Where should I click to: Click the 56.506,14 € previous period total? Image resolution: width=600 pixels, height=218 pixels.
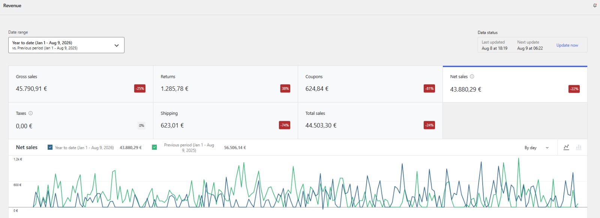(235, 148)
